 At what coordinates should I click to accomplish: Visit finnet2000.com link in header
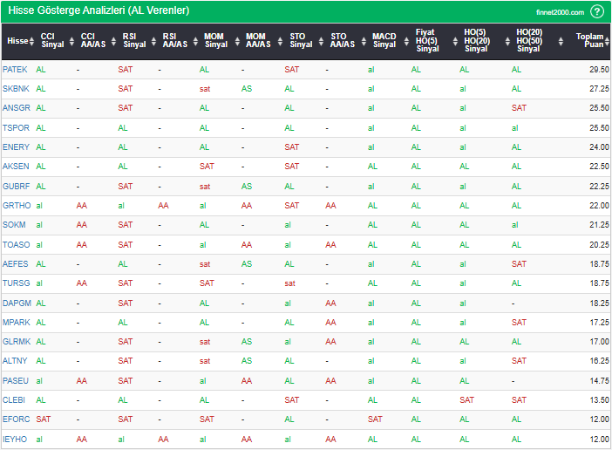[x=559, y=12]
